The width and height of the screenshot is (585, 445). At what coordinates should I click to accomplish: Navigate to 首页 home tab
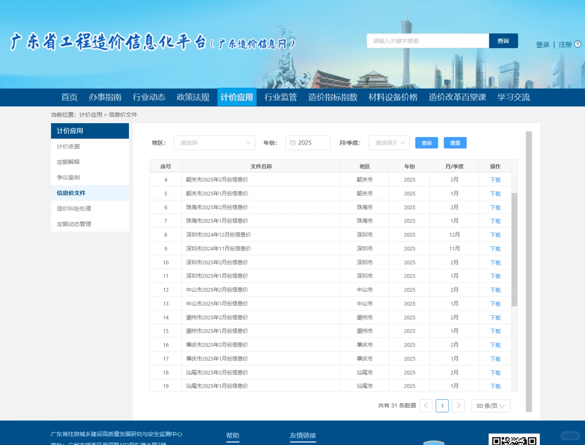(70, 97)
